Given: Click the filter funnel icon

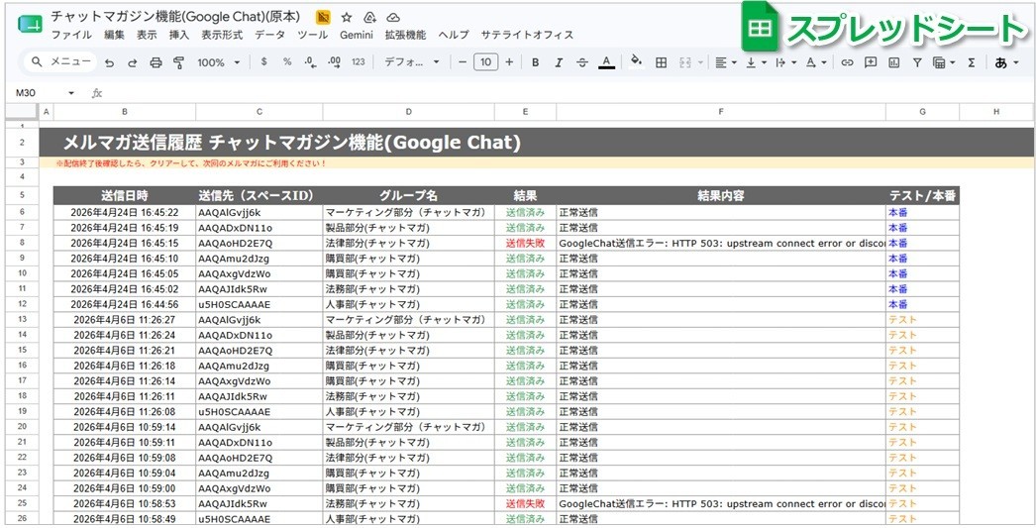Looking at the screenshot, I should click(x=917, y=62).
